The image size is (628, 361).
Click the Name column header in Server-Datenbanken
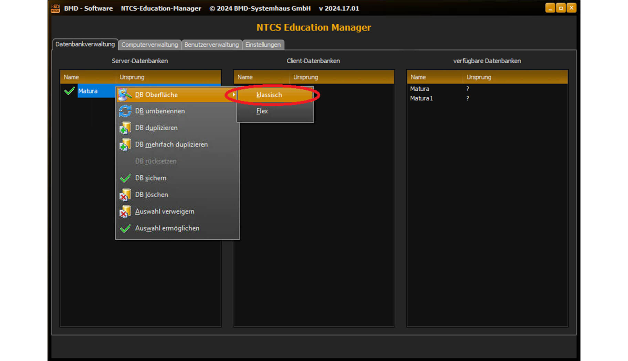71,77
